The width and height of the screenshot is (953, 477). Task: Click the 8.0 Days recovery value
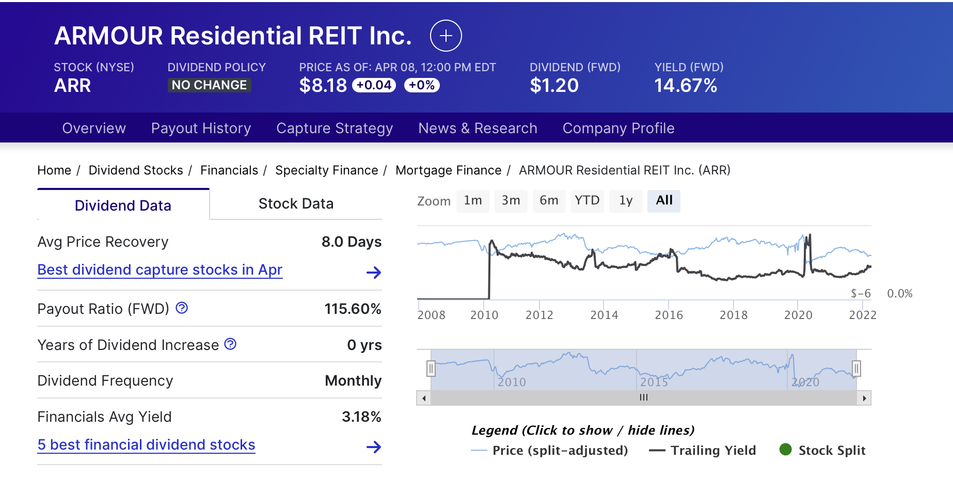[352, 242]
